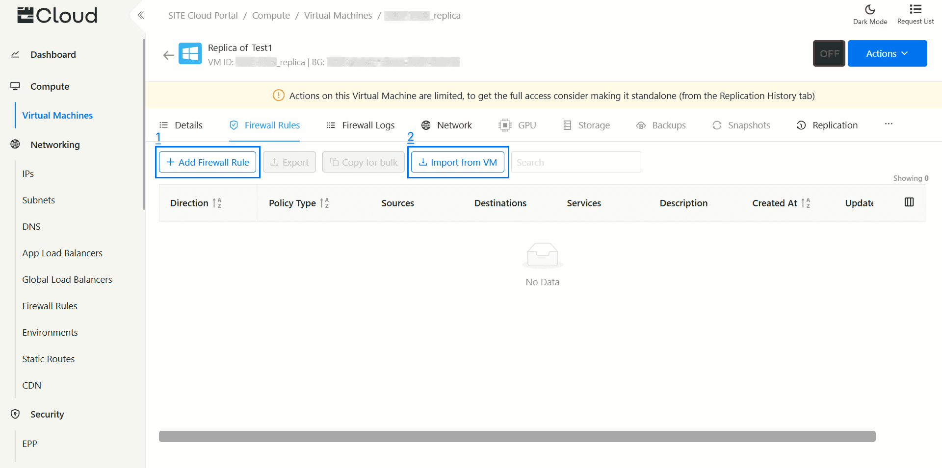Expand more tabs via ellipsis

tap(889, 124)
